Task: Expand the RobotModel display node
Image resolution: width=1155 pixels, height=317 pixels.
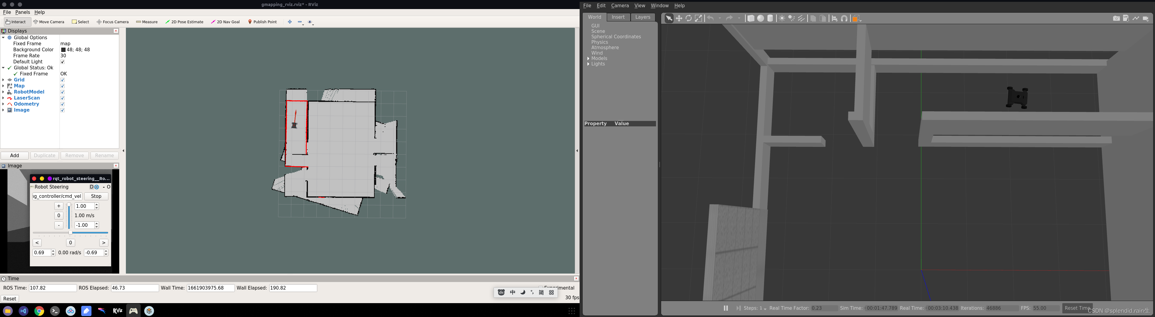Action: pyautogui.click(x=3, y=92)
